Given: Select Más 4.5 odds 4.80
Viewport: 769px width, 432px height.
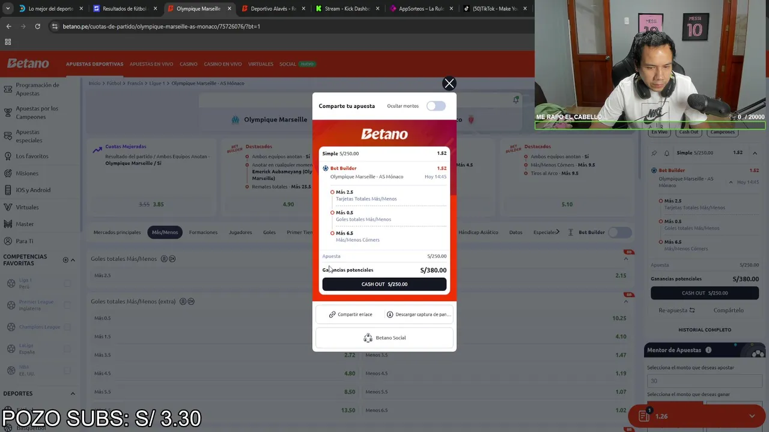Looking at the screenshot, I should [225, 373].
